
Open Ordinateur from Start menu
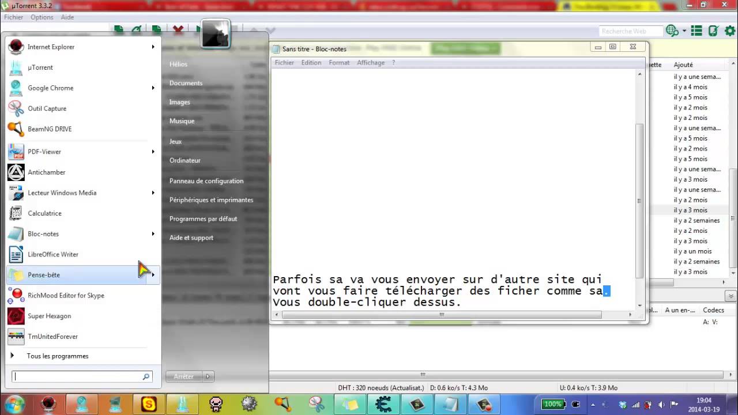point(185,160)
